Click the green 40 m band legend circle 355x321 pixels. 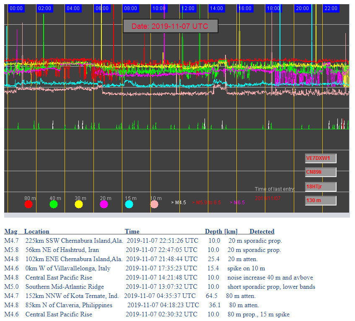click(54, 204)
